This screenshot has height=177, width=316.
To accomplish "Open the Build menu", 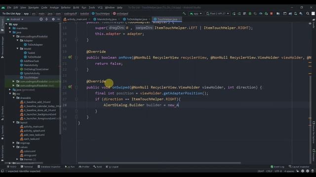I will [76, 7].
